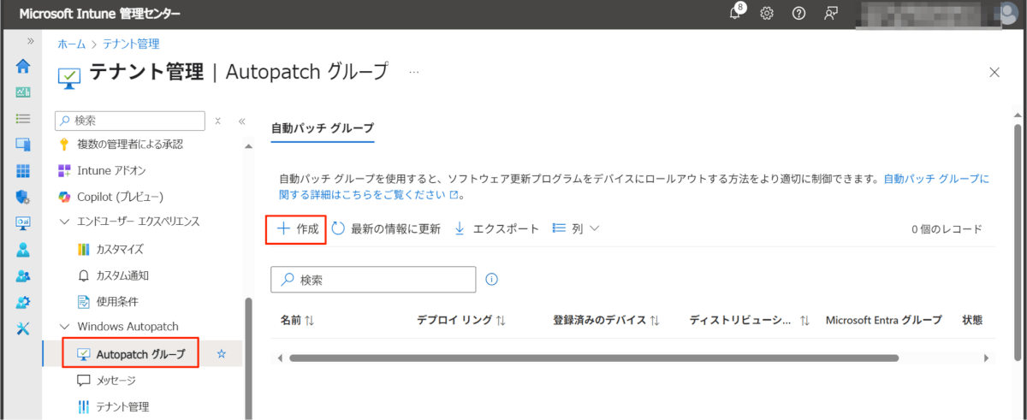The image size is (1027, 420).
Task: Sort by デプロイ リング column
Action: [461, 320]
